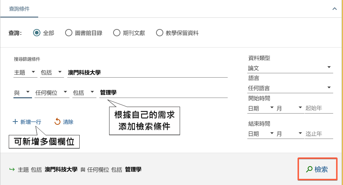Collapse the 查詢條件 panel with chevron
The width and height of the screenshot is (343, 185).
[335, 9]
